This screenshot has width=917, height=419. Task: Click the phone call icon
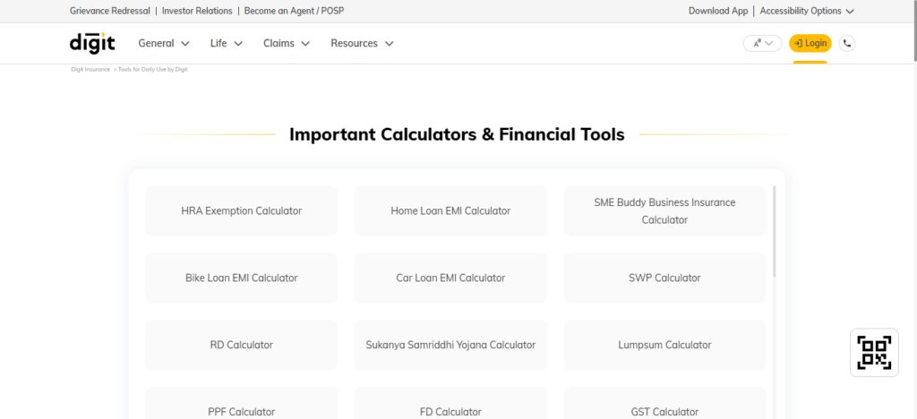847,43
